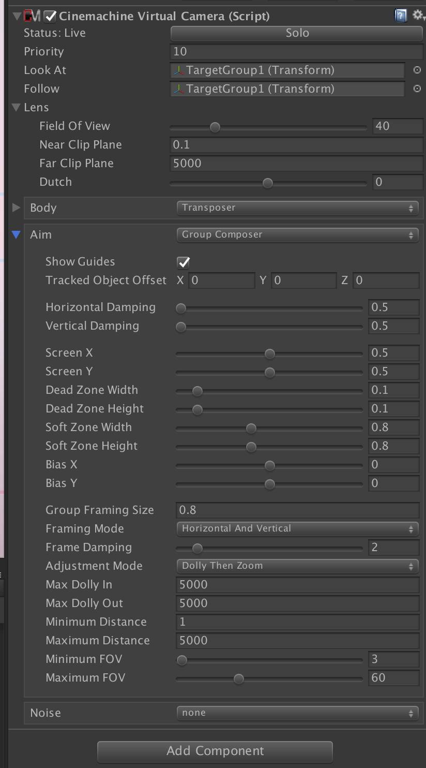The width and height of the screenshot is (426, 768).
Task: Open the component settings gear menu
Action: [x=417, y=15]
